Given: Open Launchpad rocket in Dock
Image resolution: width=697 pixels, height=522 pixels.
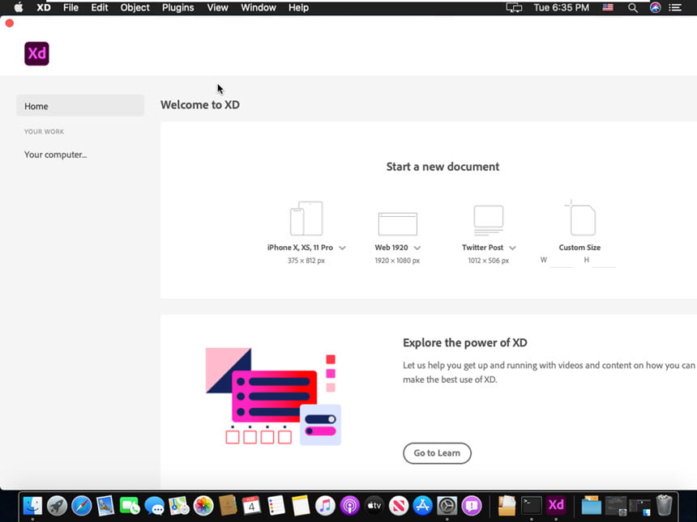Looking at the screenshot, I should coord(57,506).
